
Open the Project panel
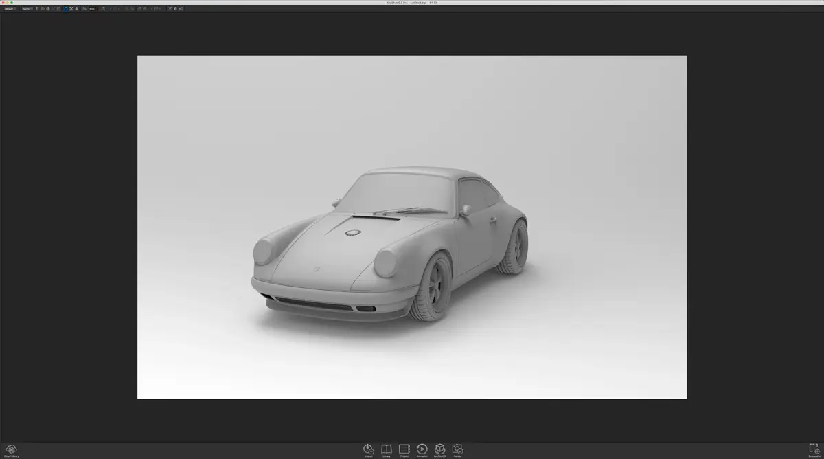pos(404,448)
